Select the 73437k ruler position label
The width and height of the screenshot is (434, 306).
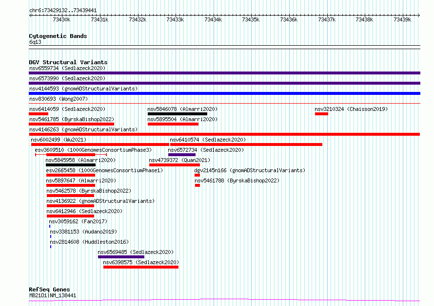[x=327, y=19]
